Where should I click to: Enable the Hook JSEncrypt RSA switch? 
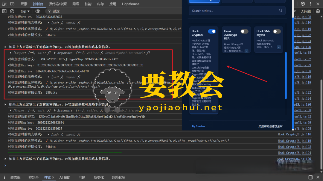tap(244, 31)
